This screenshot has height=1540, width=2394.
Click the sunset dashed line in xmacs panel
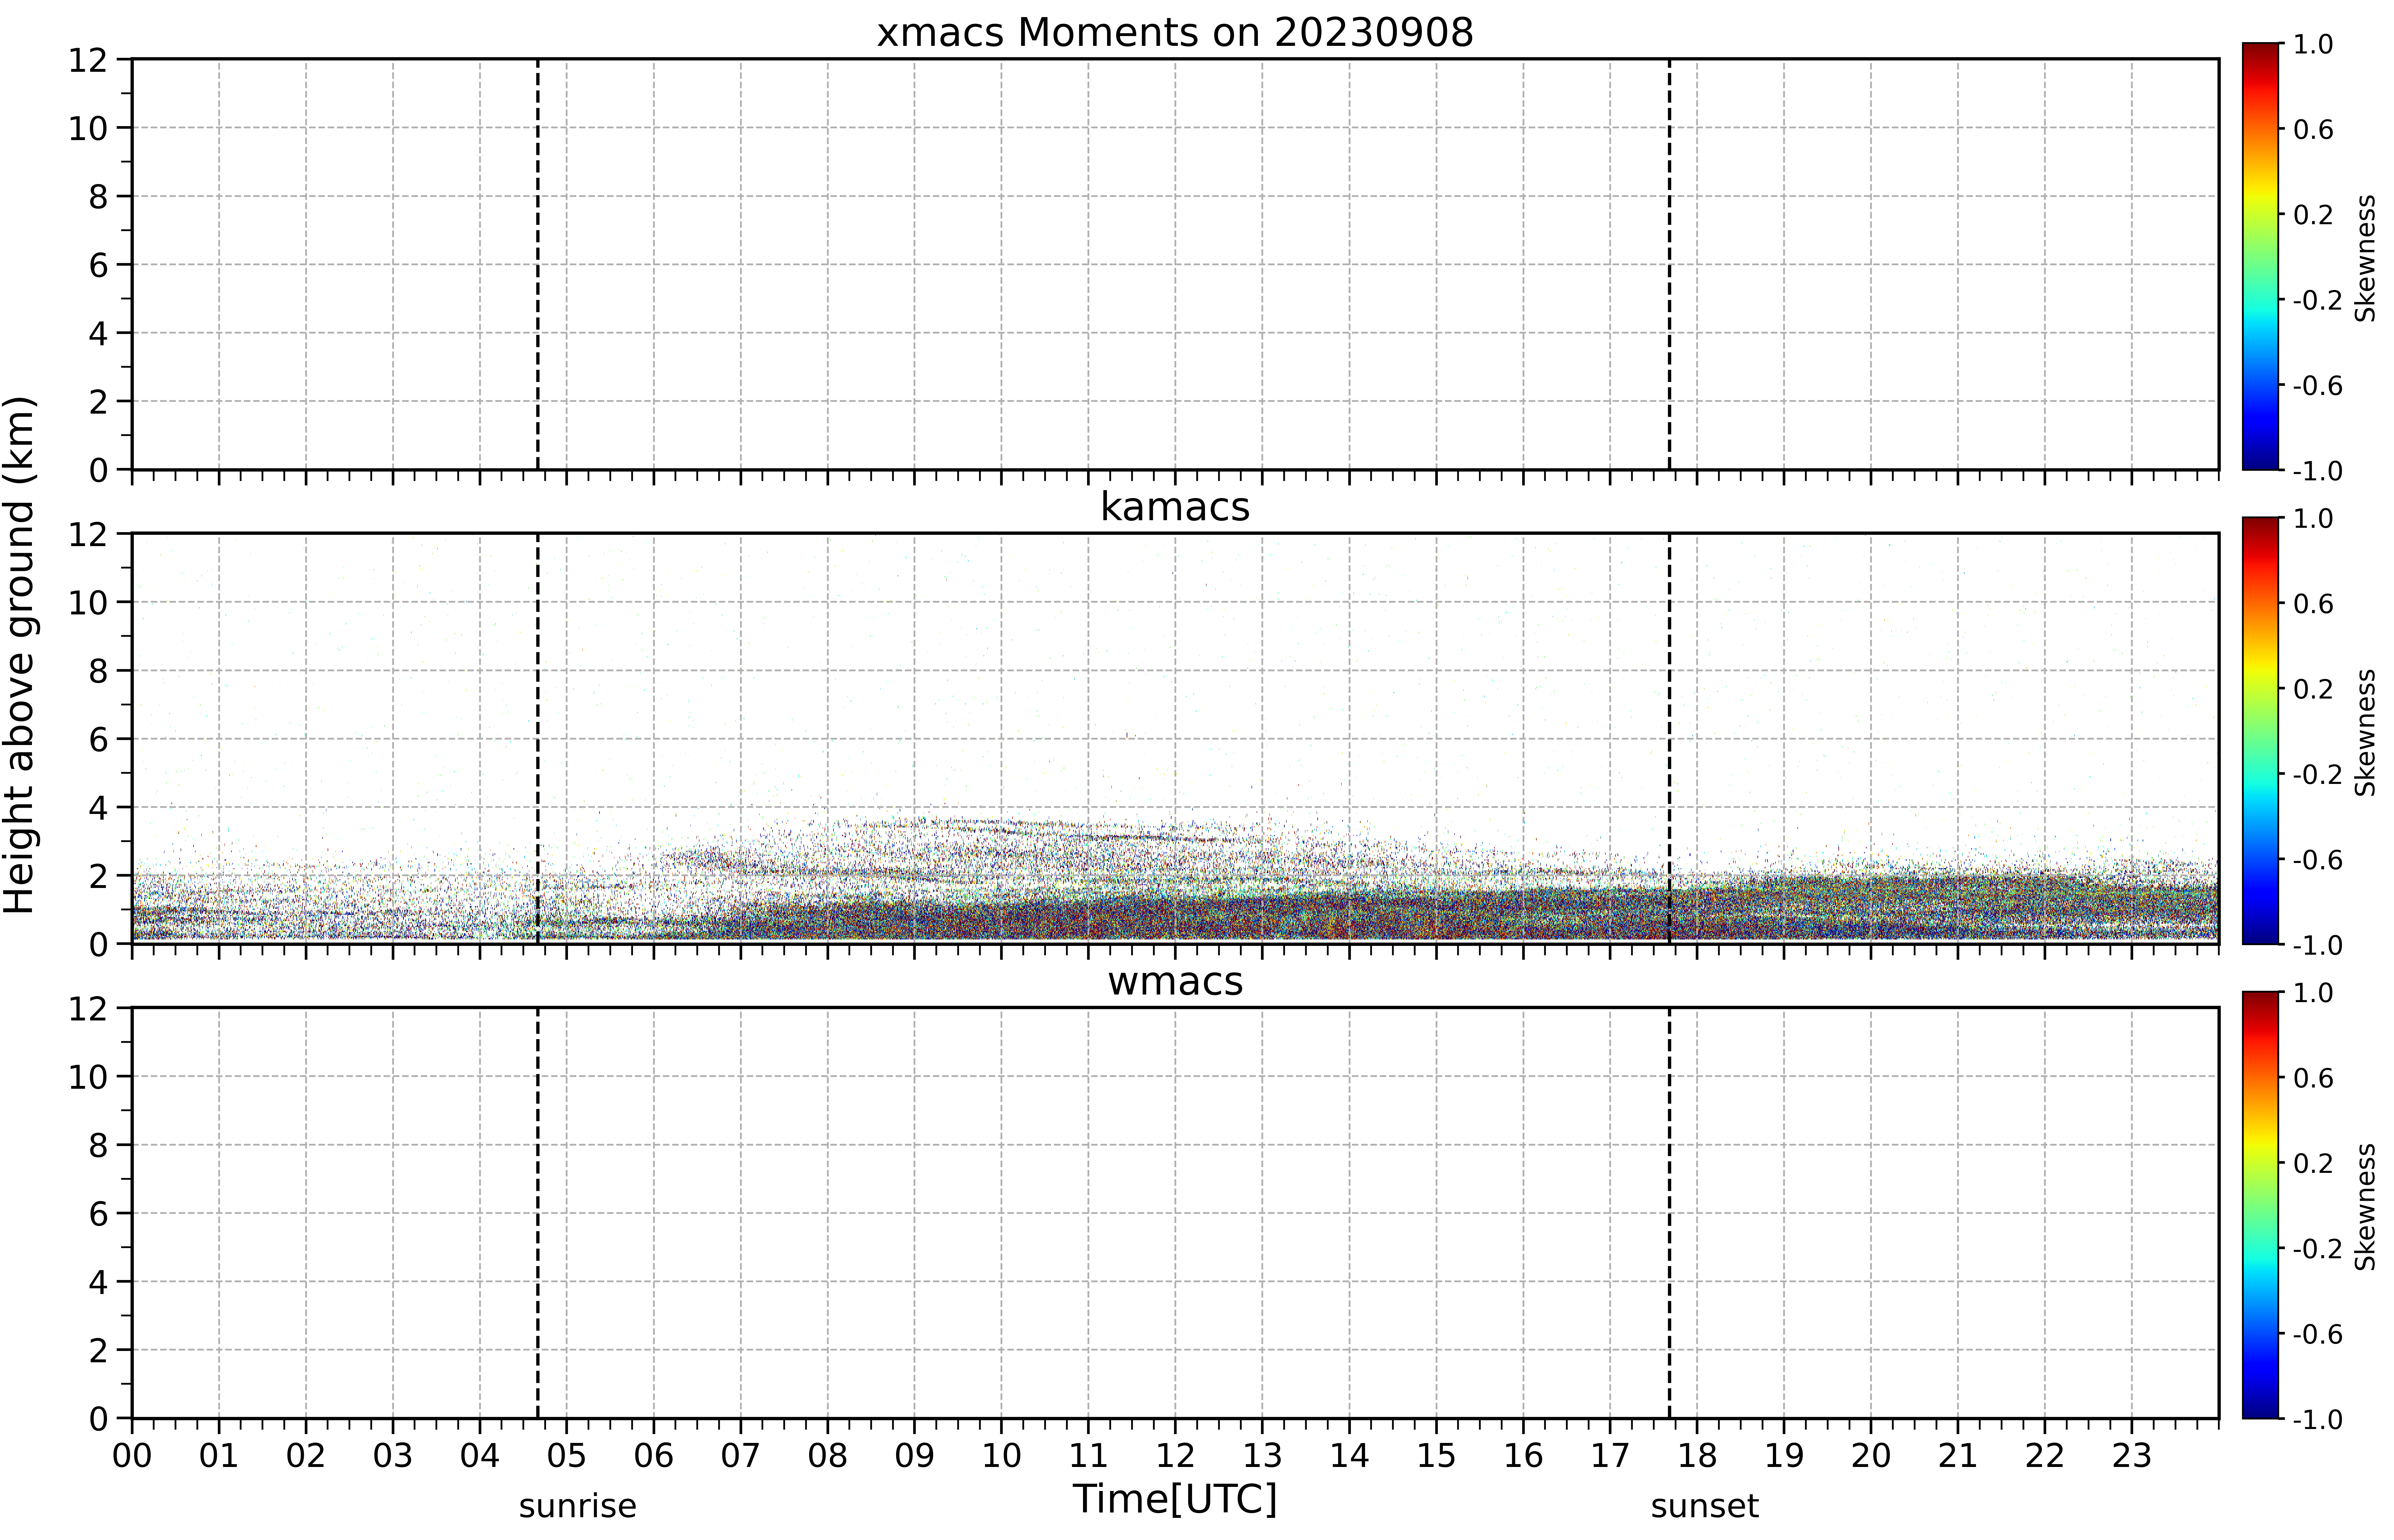coord(1669,264)
